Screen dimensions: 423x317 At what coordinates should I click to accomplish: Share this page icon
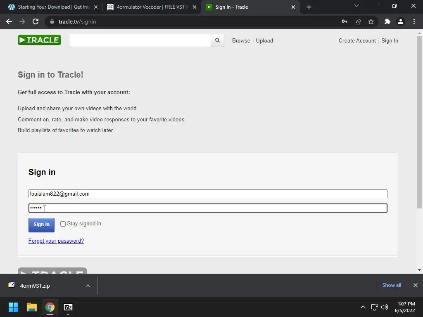[x=358, y=21]
